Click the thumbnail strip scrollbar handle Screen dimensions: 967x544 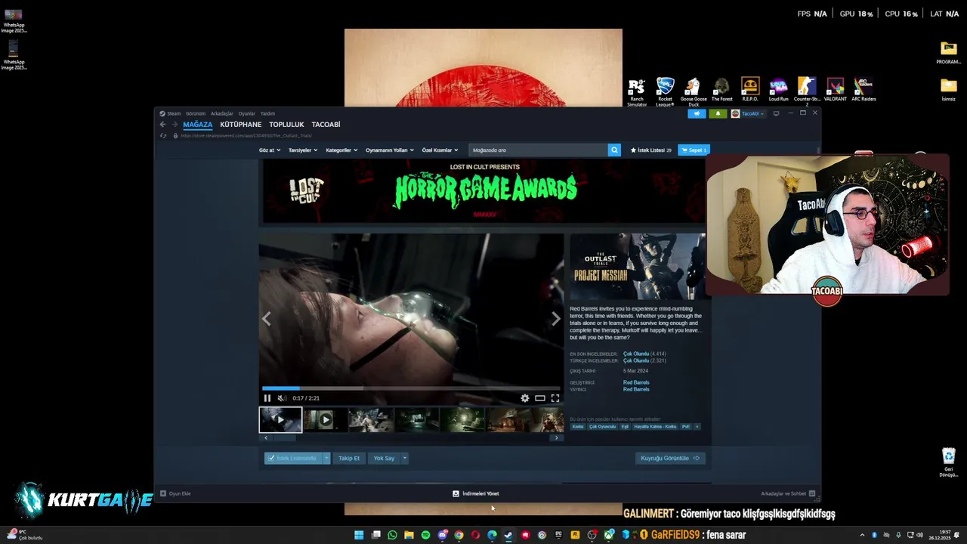pos(285,437)
